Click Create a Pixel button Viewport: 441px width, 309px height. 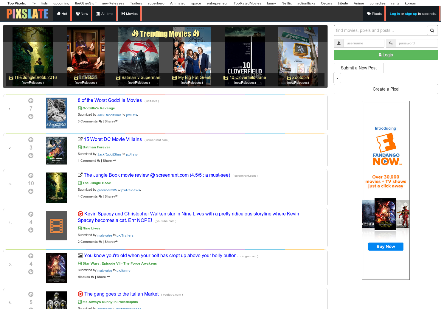(386, 89)
